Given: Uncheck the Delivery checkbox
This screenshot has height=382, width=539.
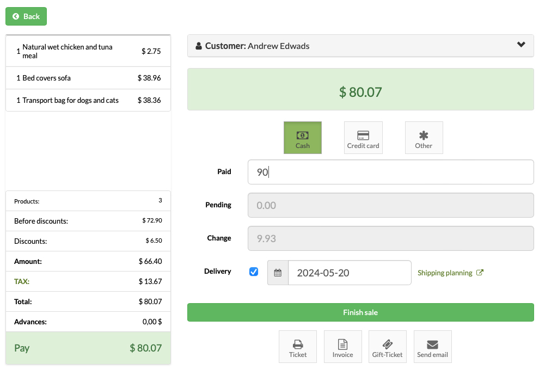Looking at the screenshot, I should tap(254, 272).
